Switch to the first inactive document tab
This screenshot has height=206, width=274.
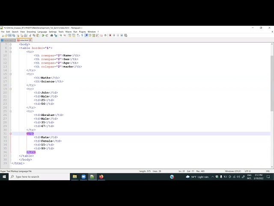(8, 40)
